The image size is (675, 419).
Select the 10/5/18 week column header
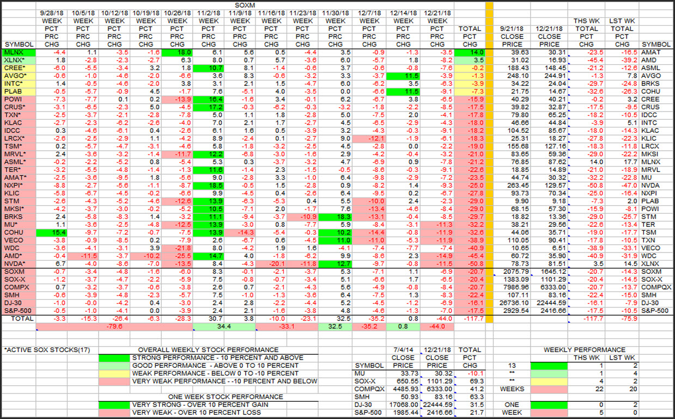pyautogui.click(x=83, y=13)
